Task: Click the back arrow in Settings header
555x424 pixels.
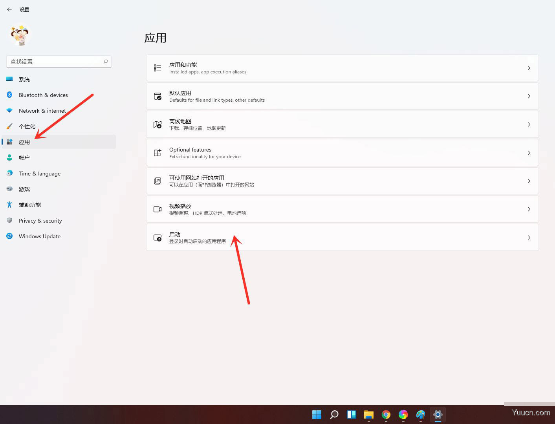Action: 9,9
